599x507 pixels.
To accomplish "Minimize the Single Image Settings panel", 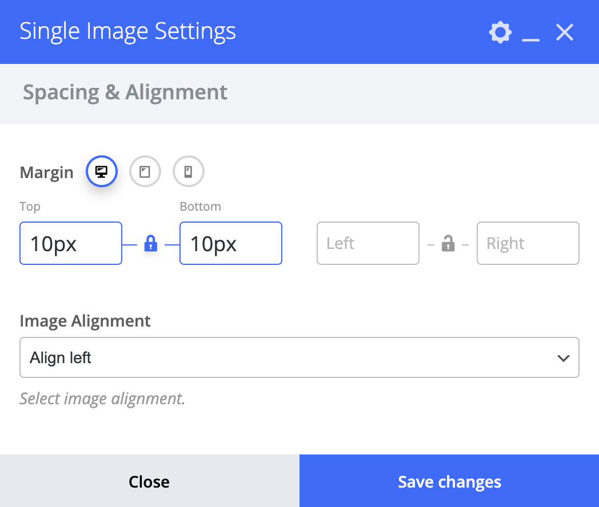I will tap(531, 33).
